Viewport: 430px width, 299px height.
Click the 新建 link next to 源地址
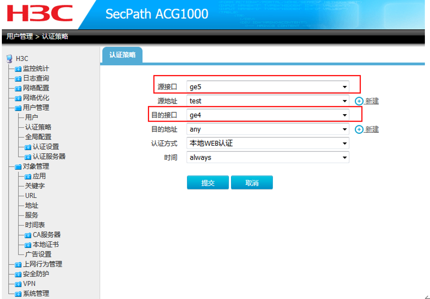click(x=372, y=101)
